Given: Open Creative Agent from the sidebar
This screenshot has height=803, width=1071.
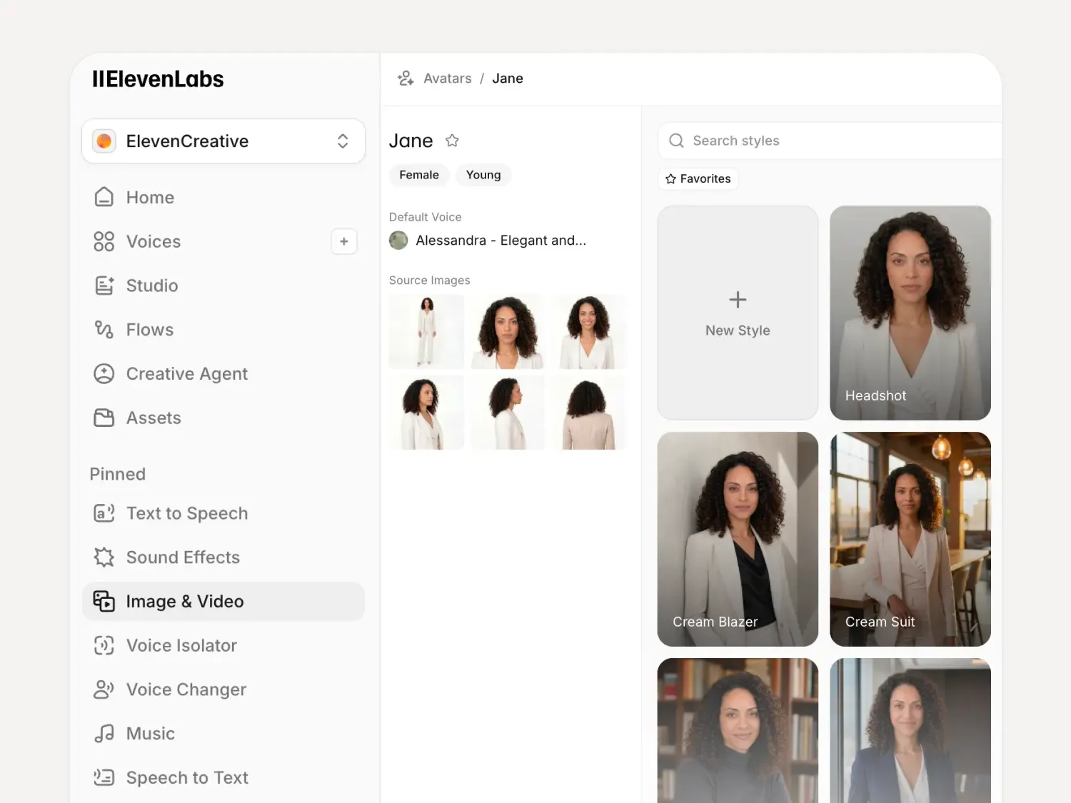Looking at the screenshot, I should [223, 374].
